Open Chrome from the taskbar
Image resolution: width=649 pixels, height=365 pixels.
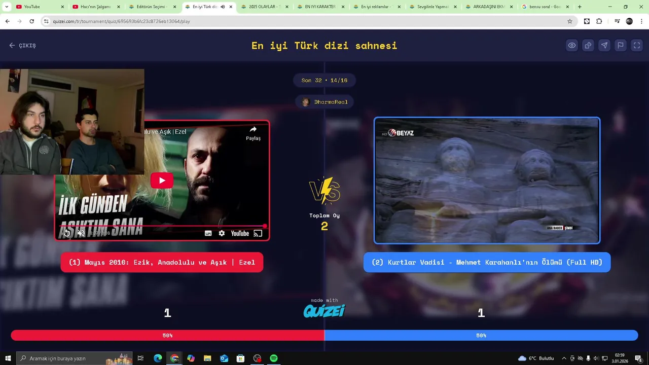coord(174,358)
